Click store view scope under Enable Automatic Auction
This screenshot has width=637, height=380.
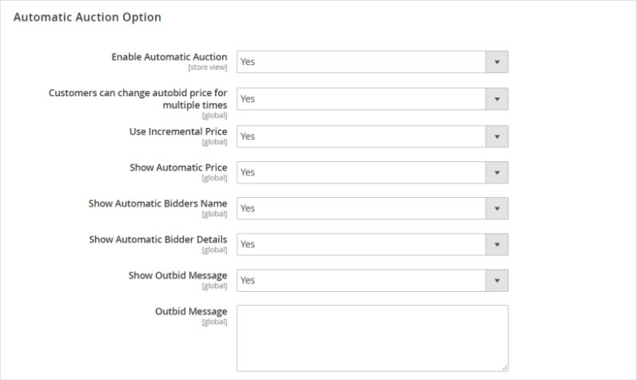pos(207,68)
